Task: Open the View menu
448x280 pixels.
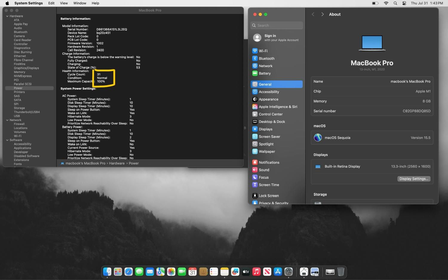Action: (64, 3)
